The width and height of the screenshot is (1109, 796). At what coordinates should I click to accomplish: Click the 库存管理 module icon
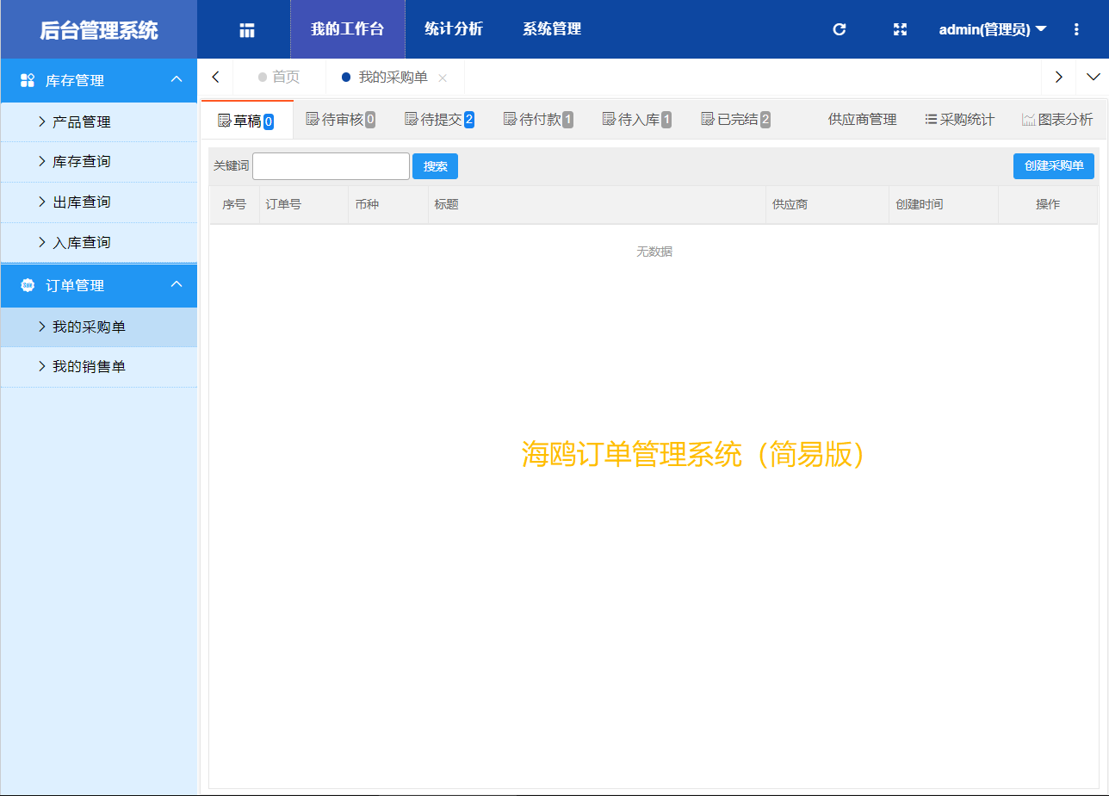tap(27, 80)
